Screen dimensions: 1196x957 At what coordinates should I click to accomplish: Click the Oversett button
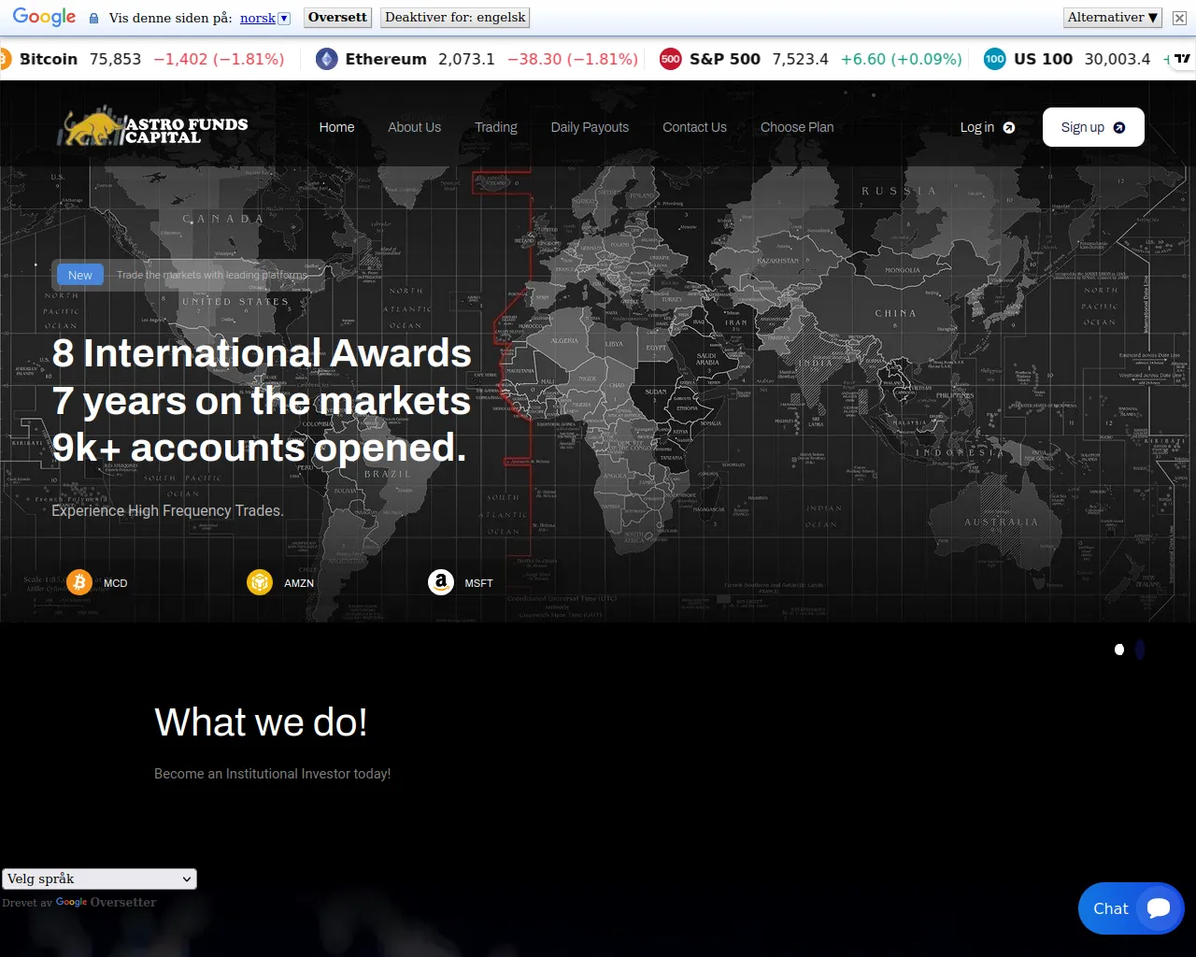click(337, 18)
